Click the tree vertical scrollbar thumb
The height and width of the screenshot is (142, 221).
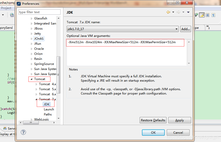59,75
